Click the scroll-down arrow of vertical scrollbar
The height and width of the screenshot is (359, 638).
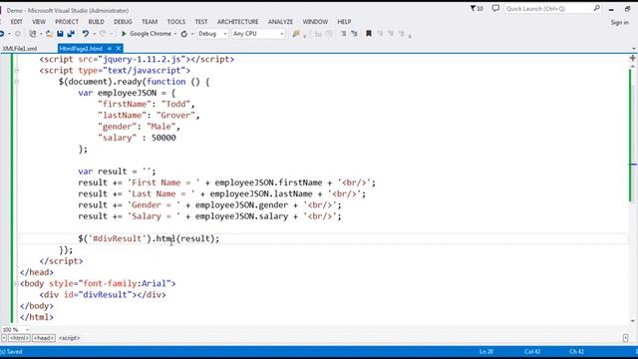(x=633, y=321)
